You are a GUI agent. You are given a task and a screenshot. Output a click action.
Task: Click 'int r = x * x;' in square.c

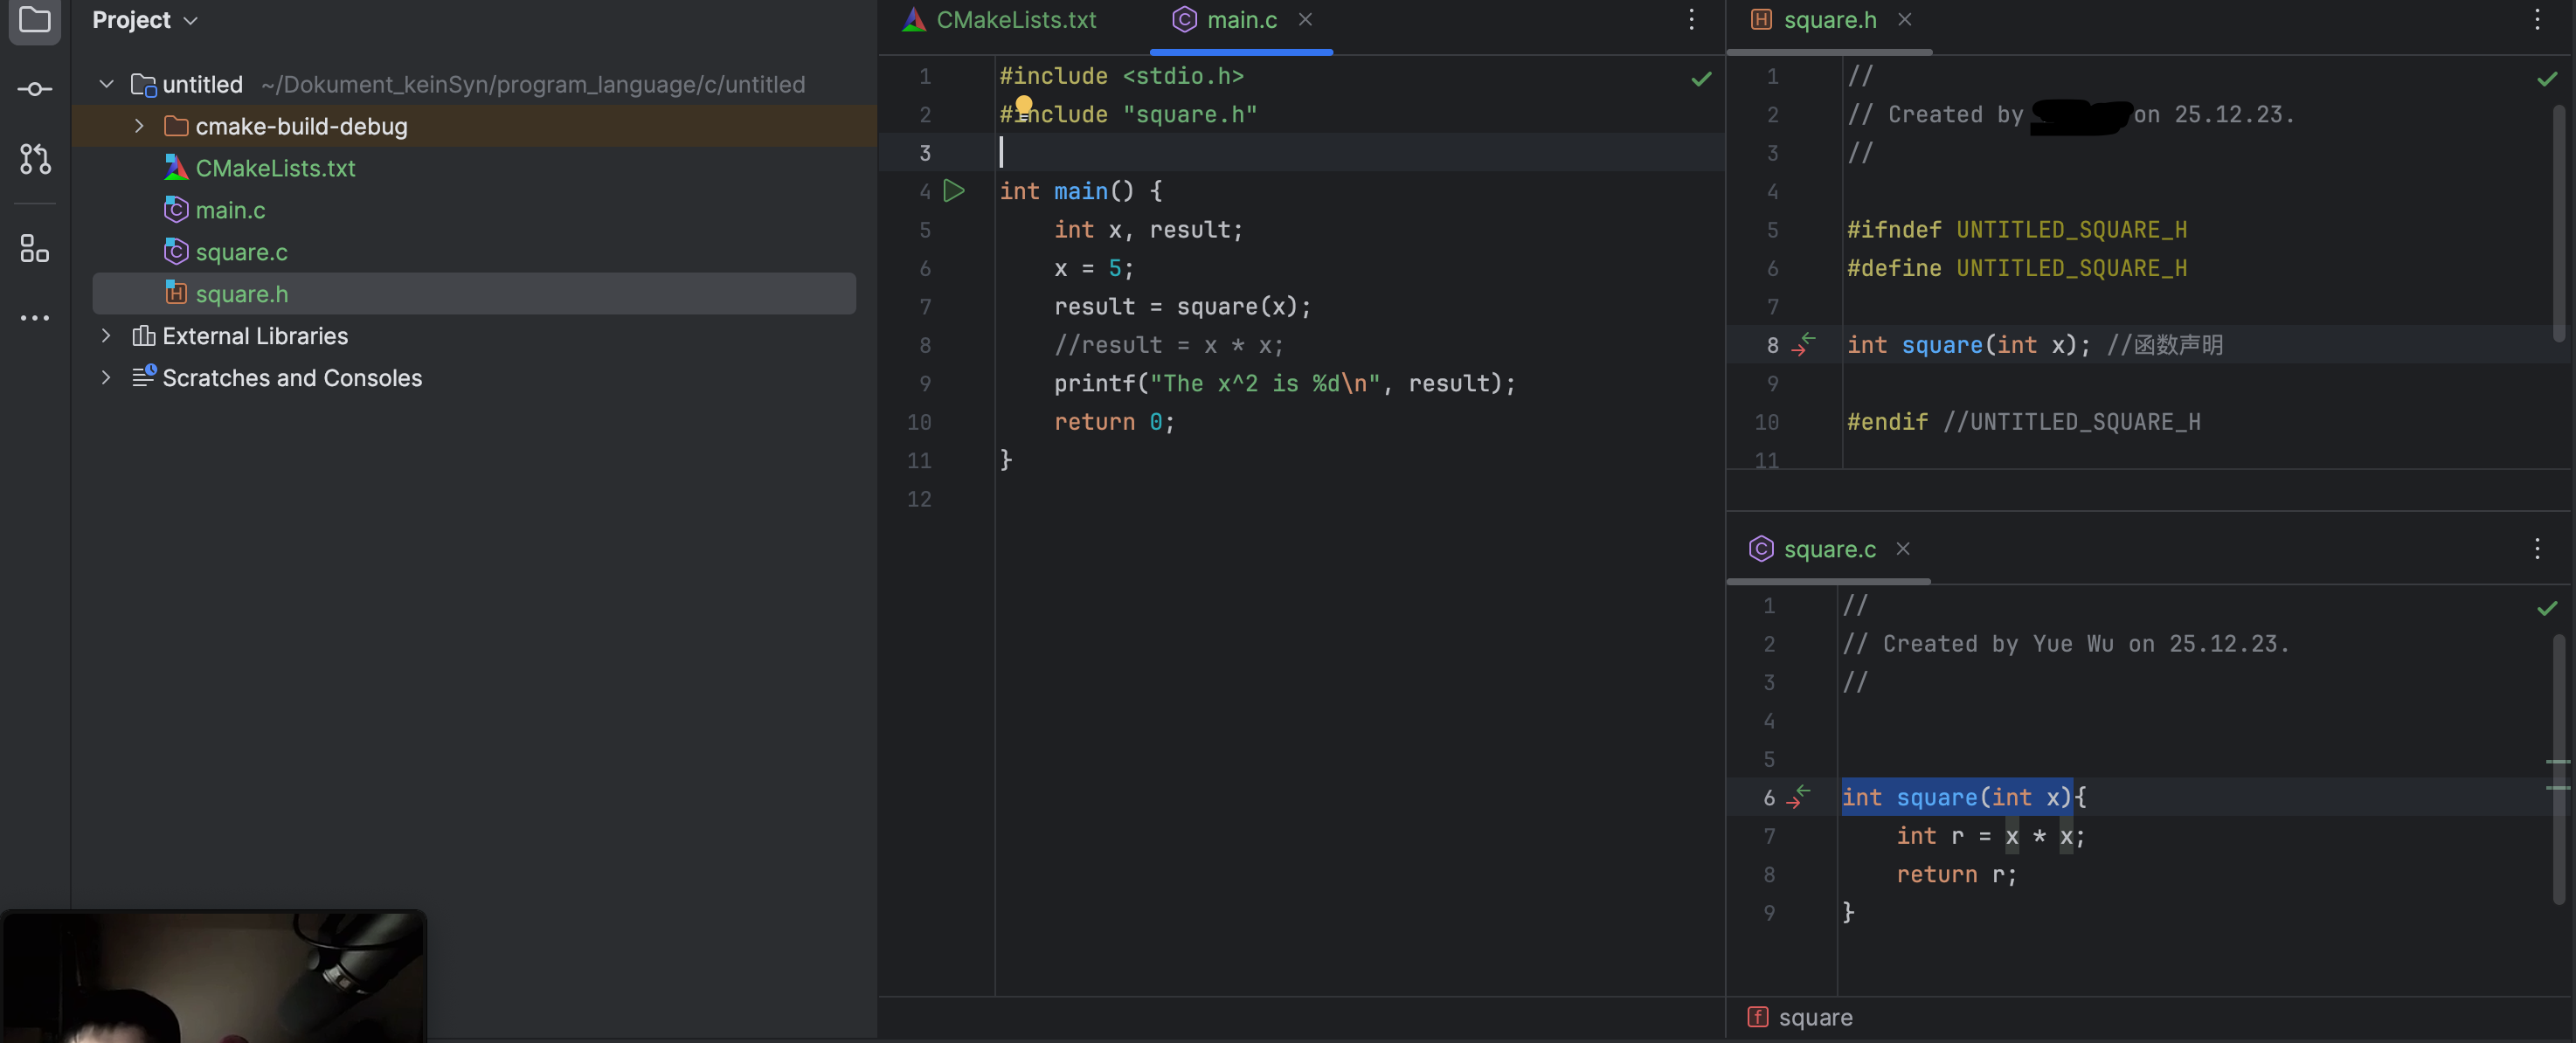click(1990, 835)
